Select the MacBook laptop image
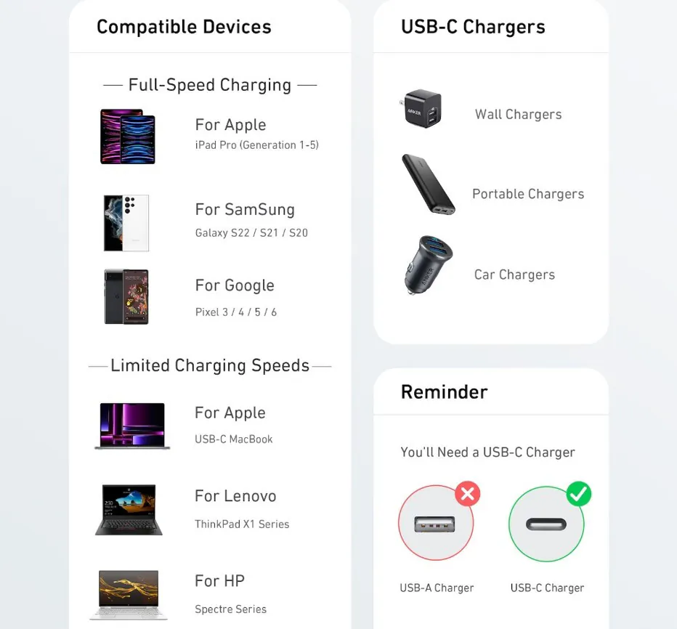The image size is (677, 629). pyautogui.click(x=132, y=426)
